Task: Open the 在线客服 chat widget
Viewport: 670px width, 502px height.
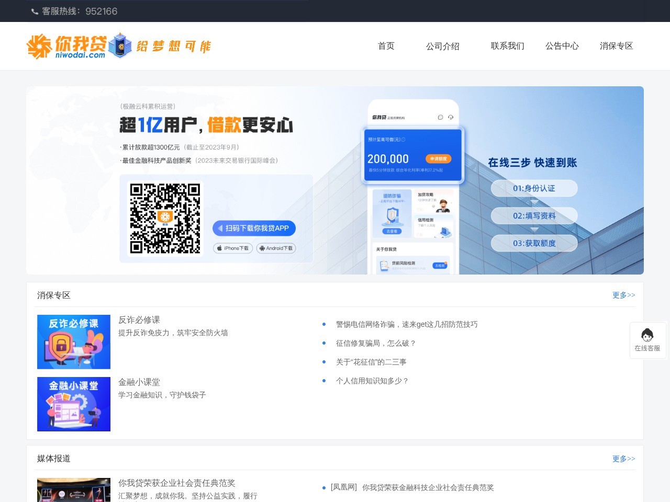Action: (647, 340)
